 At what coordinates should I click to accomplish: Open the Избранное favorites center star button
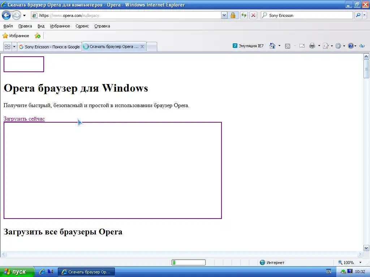coord(16,36)
